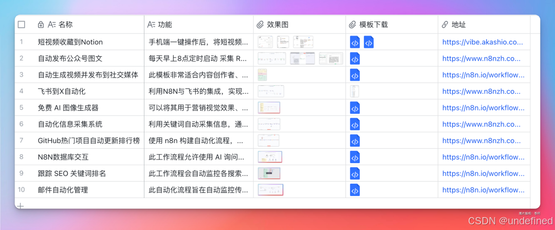
Task: Open preview image for 飞书到X自动化
Action: point(271,91)
